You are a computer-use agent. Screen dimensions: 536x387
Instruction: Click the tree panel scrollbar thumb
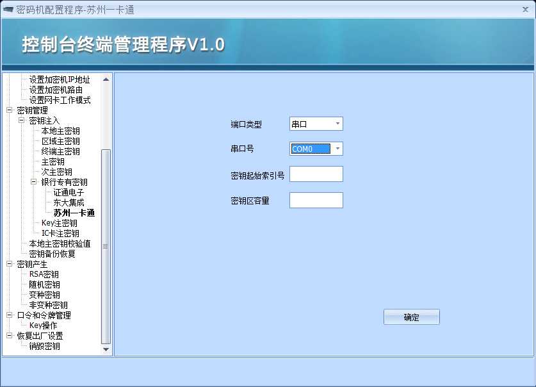pos(106,247)
